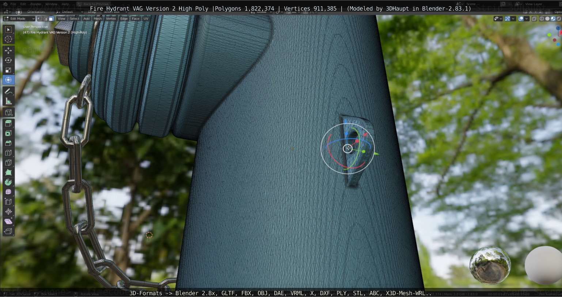Select the Knife tool

(x=8, y=163)
